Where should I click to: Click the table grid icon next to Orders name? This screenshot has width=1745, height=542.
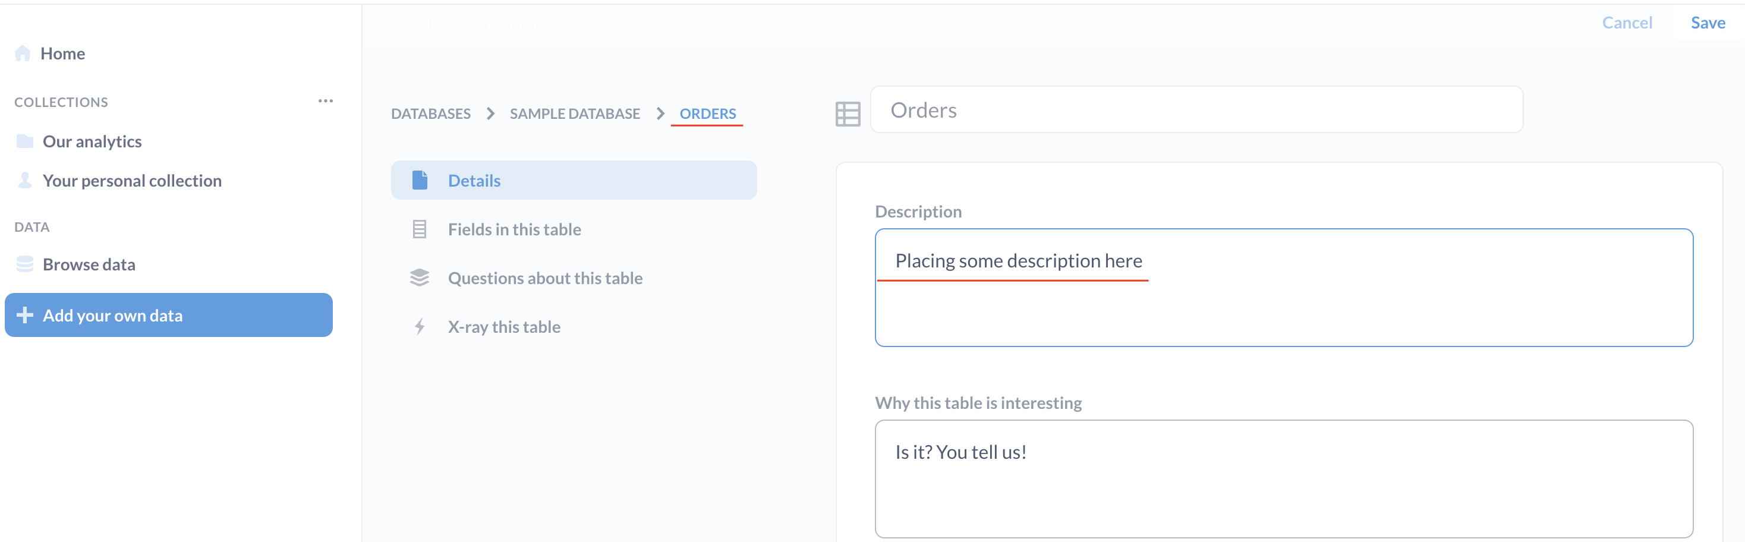(848, 112)
